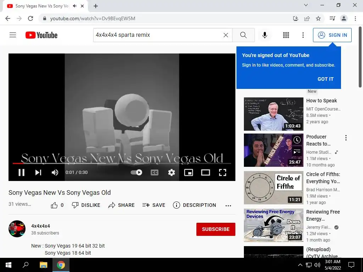The width and height of the screenshot is (363, 272).
Task: Add Producer Reacts video to queue
Action: [297, 152]
